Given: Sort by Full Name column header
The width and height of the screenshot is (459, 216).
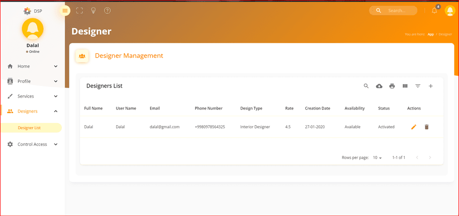Looking at the screenshot, I should (93, 108).
